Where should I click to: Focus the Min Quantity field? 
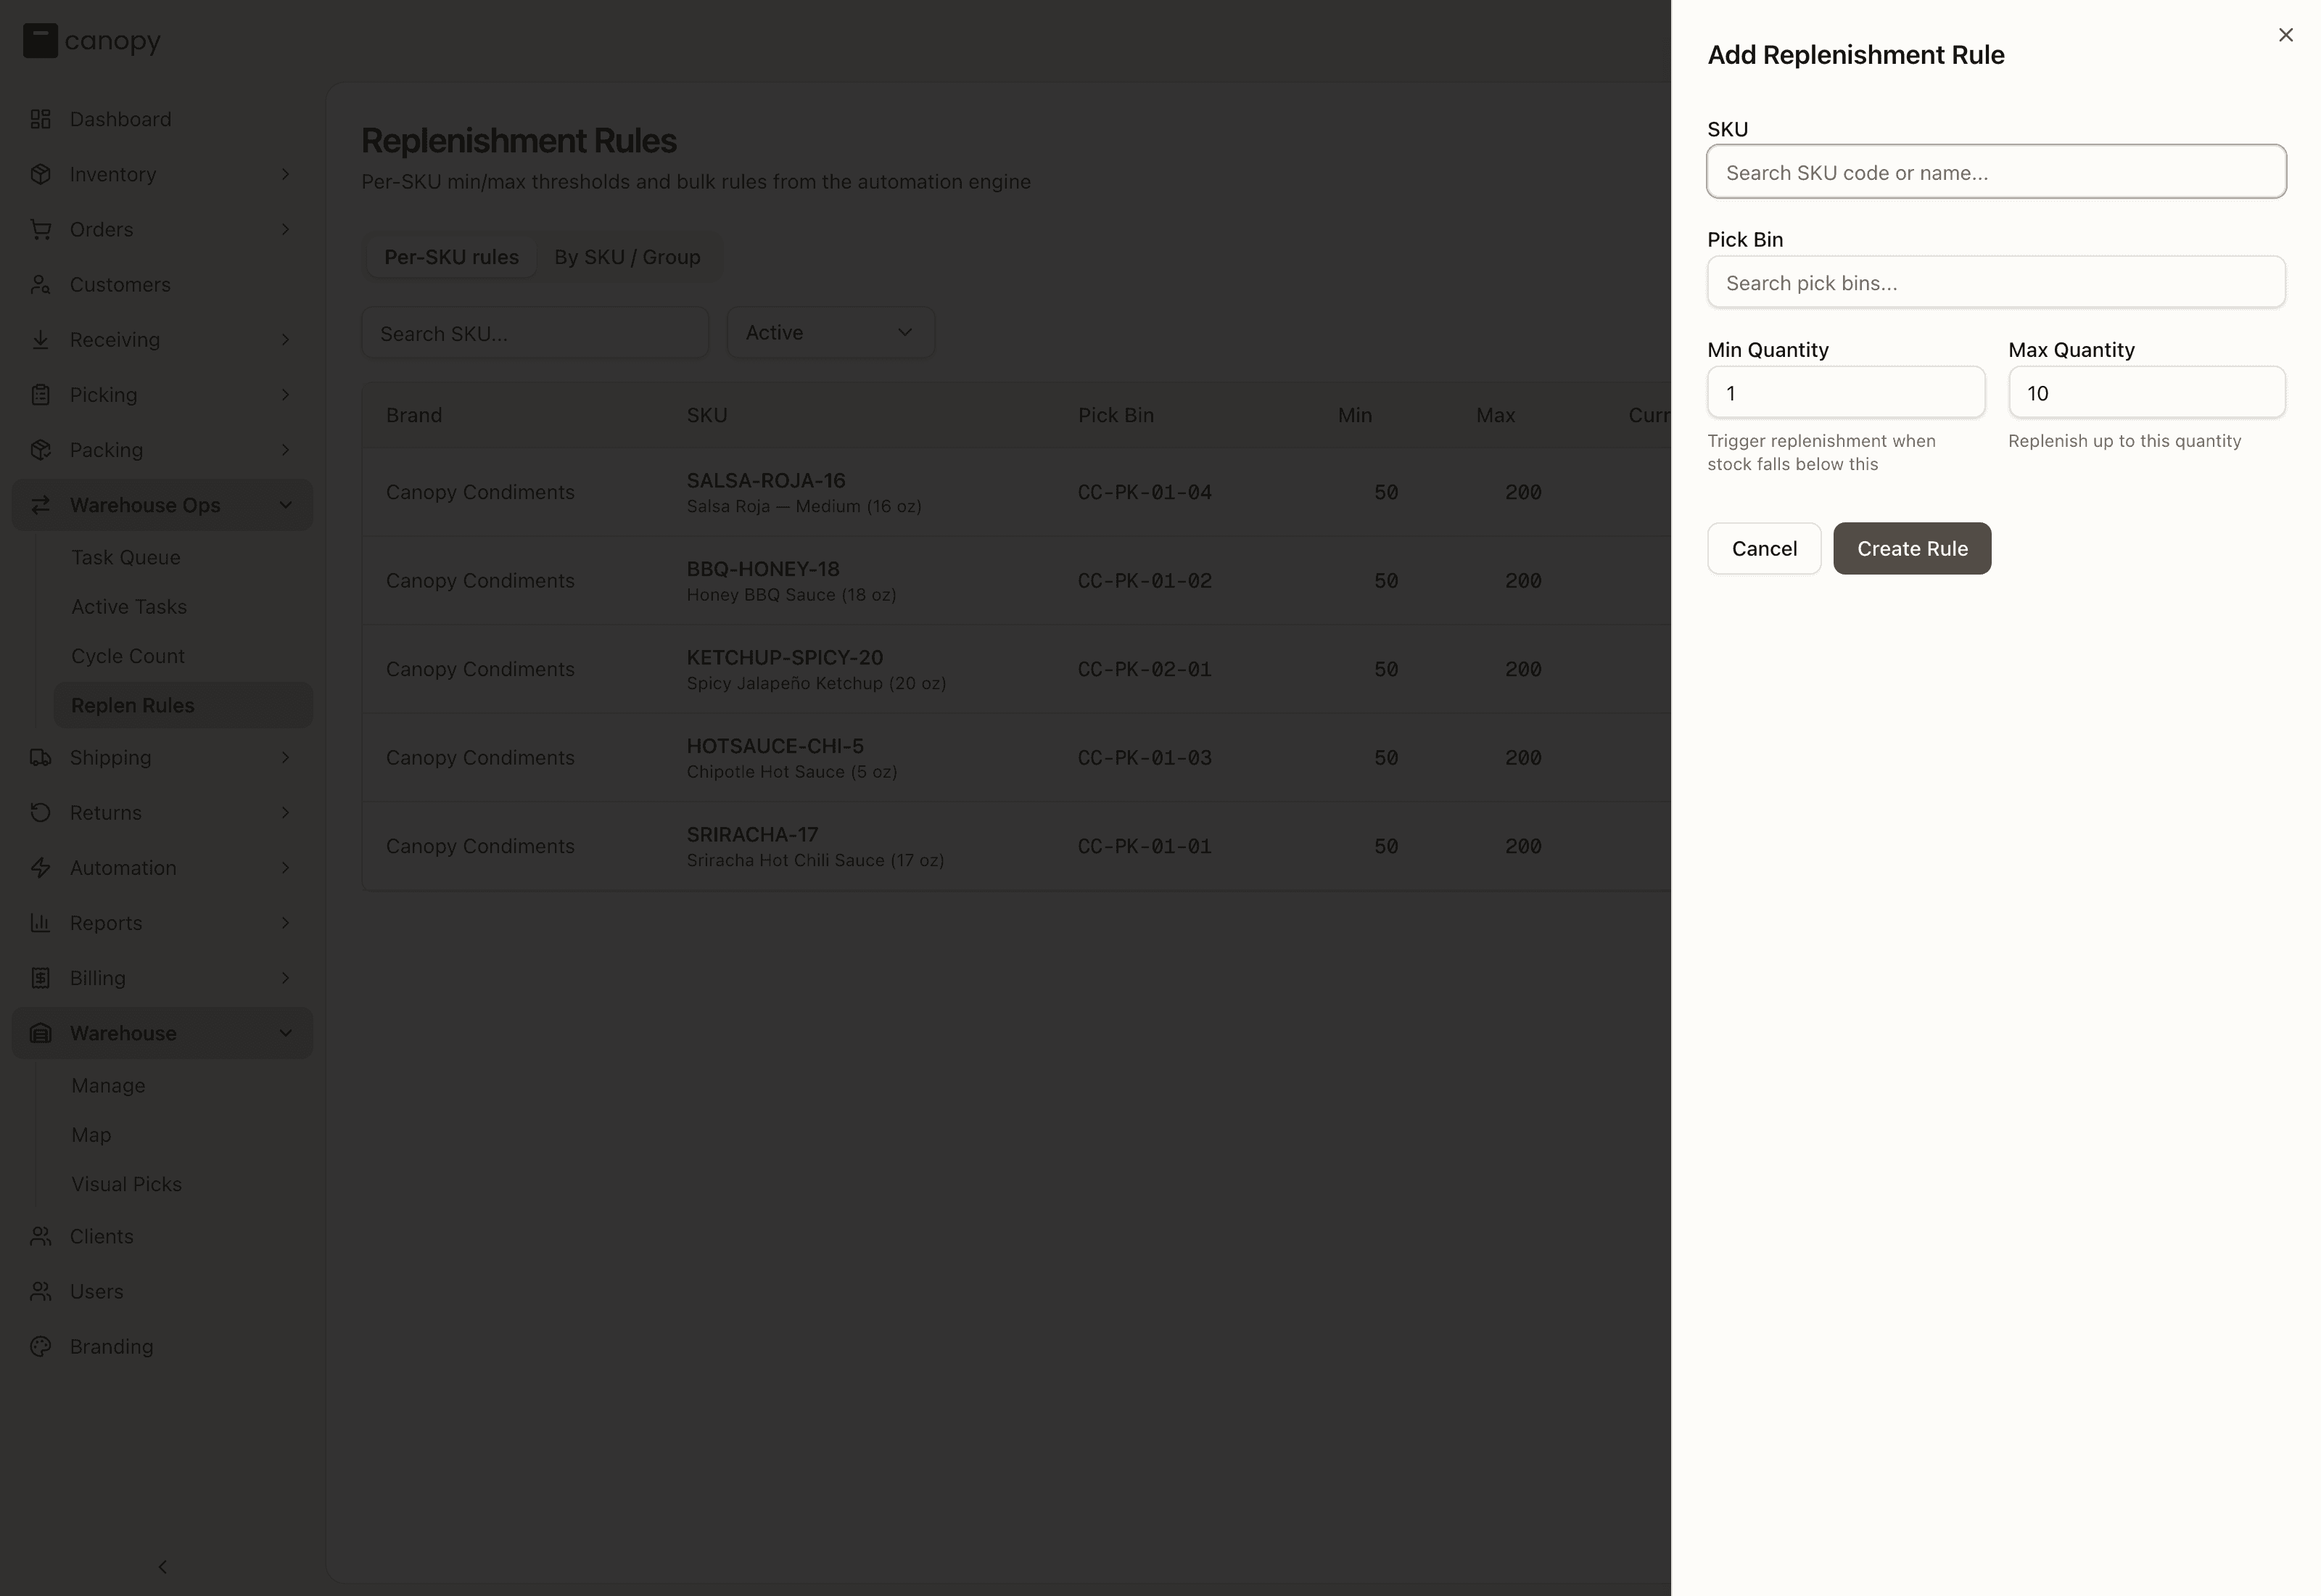(x=1845, y=392)
